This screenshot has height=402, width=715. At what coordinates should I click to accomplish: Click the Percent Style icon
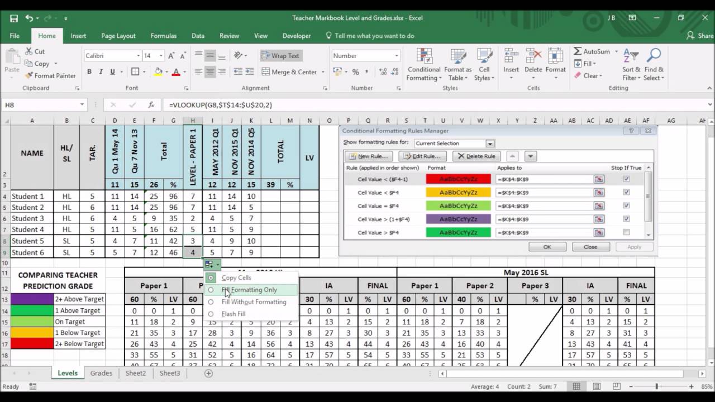(355, 71)
